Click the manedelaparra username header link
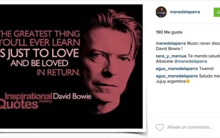Screen dimensions: 220x138 point(185,12)
